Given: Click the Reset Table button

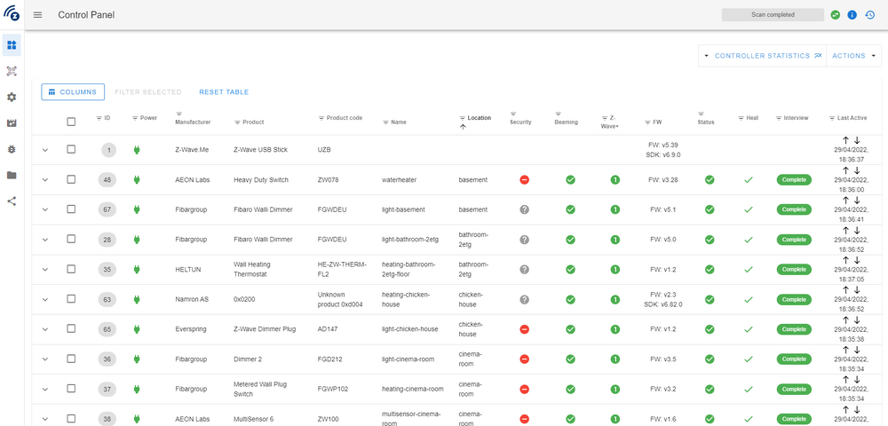Looking at the screenshot, I should tap(224, 92).
